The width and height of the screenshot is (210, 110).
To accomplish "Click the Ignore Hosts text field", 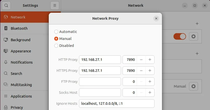I will coord(117,104).
